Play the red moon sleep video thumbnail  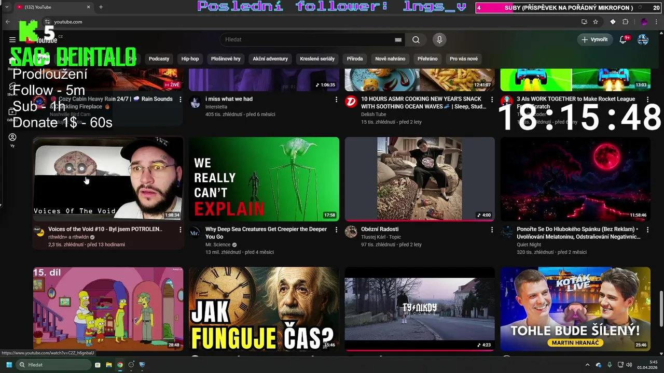pyautogui.click(x=575, y=179)
